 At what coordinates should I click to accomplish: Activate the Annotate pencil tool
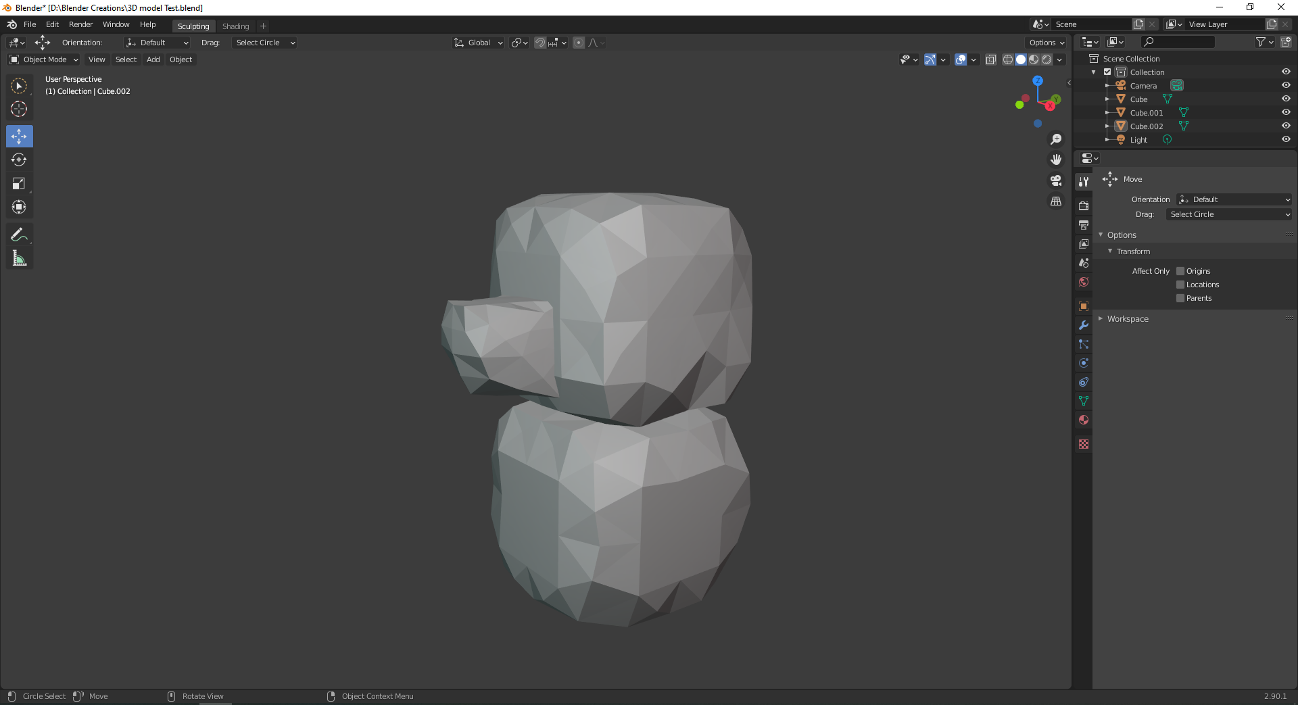[x=19, y=235]
